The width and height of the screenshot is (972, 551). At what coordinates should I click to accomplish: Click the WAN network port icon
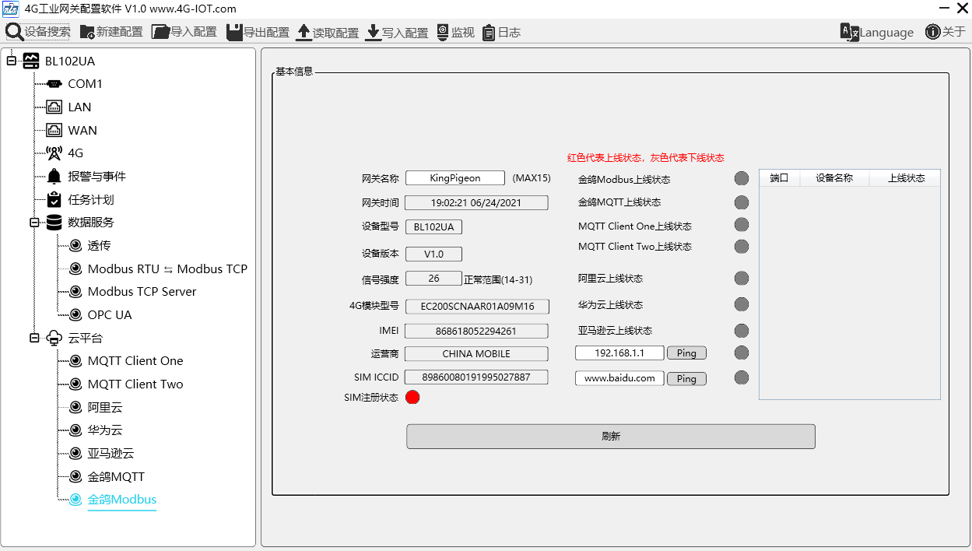coord(54,130)
